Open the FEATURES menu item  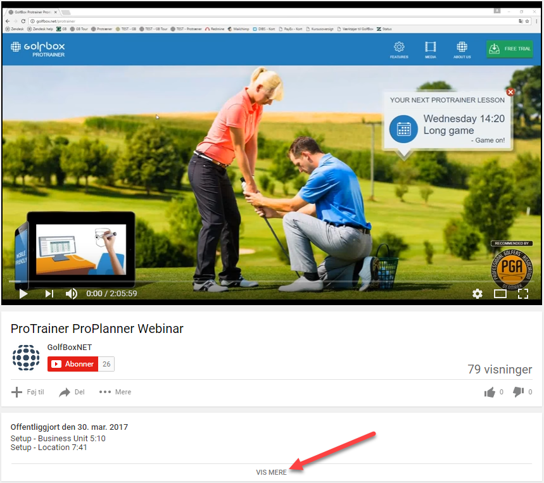[x=399, y=50]
